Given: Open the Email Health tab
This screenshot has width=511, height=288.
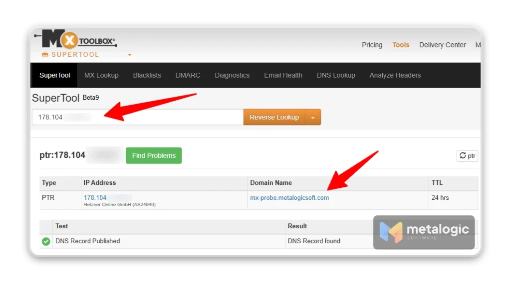Looking at the screenshot, I should pyautogui.click(x=283, y=75).
